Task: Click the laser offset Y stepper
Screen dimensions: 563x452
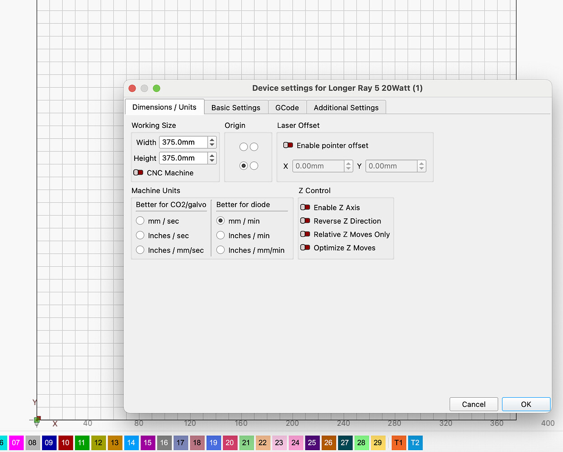Action: point(422,166)
